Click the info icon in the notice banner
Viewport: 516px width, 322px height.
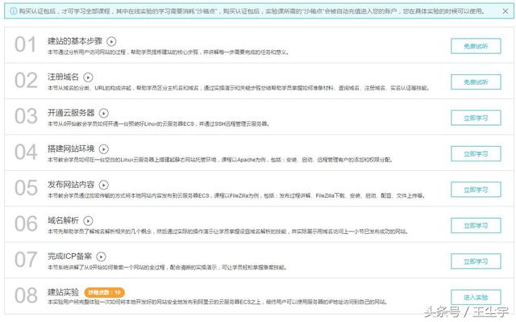[x=14, y=11]
